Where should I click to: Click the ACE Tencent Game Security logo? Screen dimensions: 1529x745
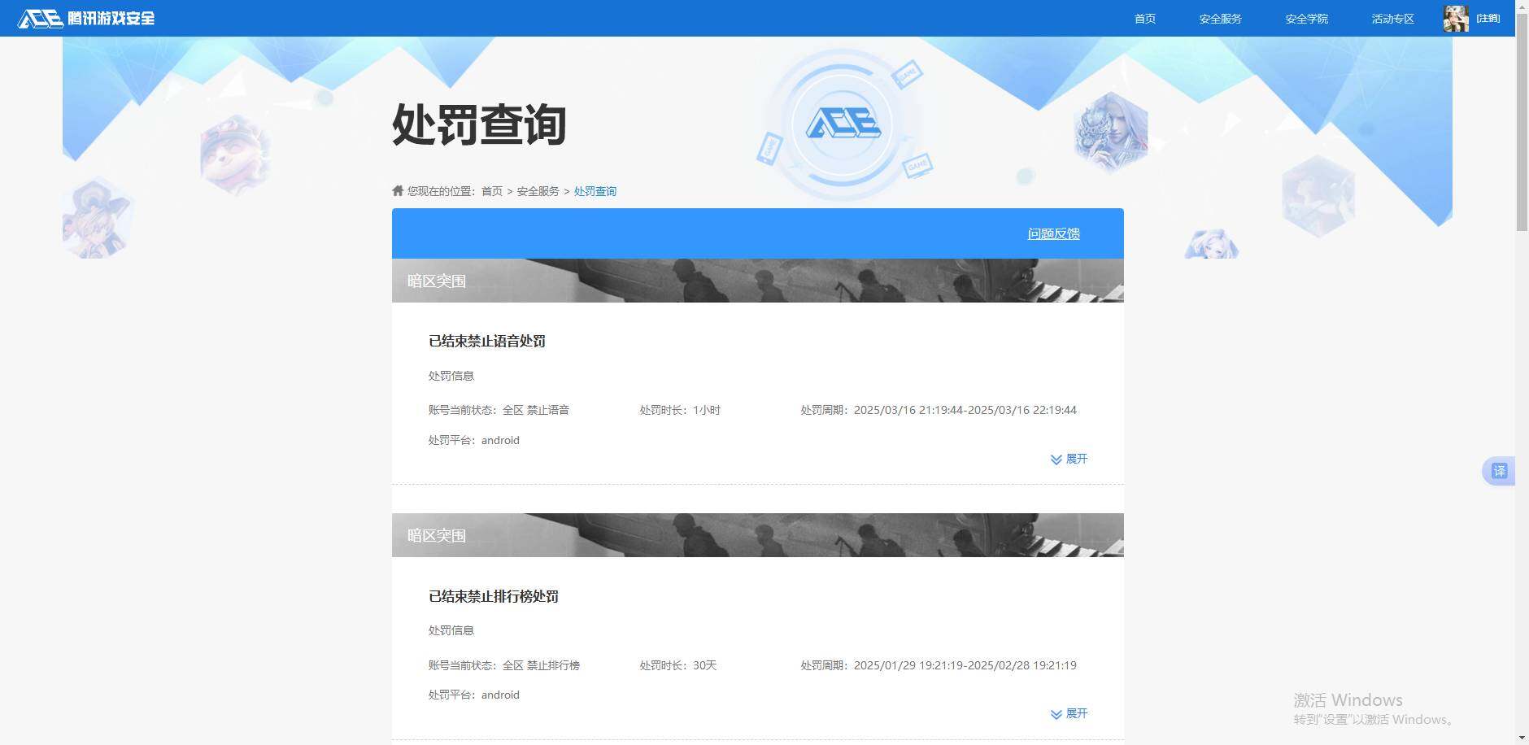(85, 18)
